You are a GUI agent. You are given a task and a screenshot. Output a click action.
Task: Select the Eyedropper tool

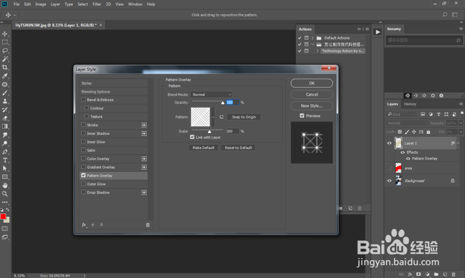[5, 76]
